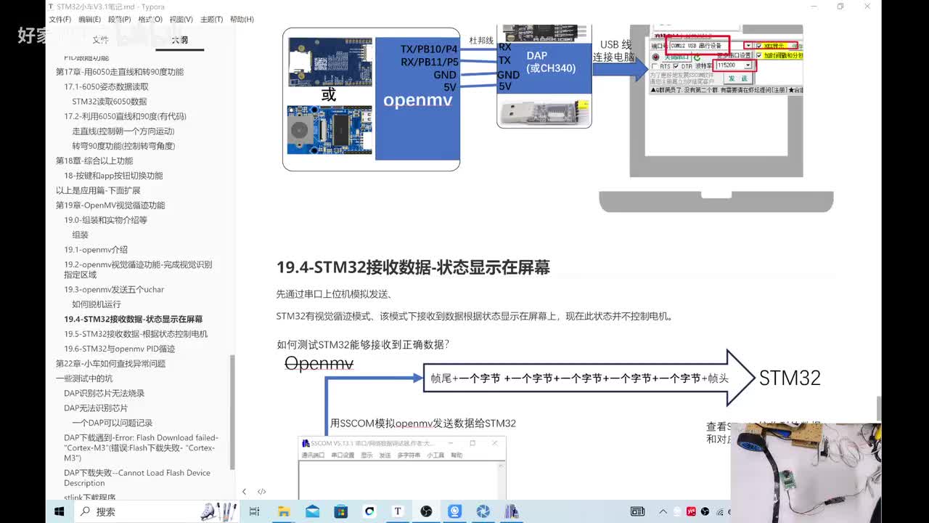This screenshot has height=523, width=929.
Task: Open the OBS Studio taskbar icon
Action: tap(426, 511)
